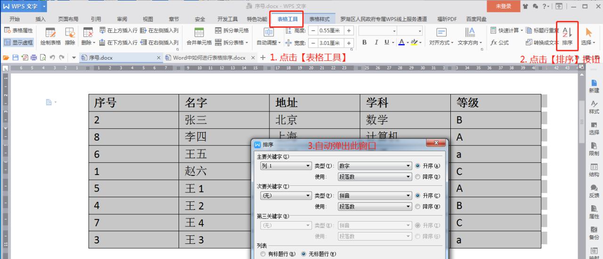
Task: Increase row height with plus button
Action: point(349,31)
